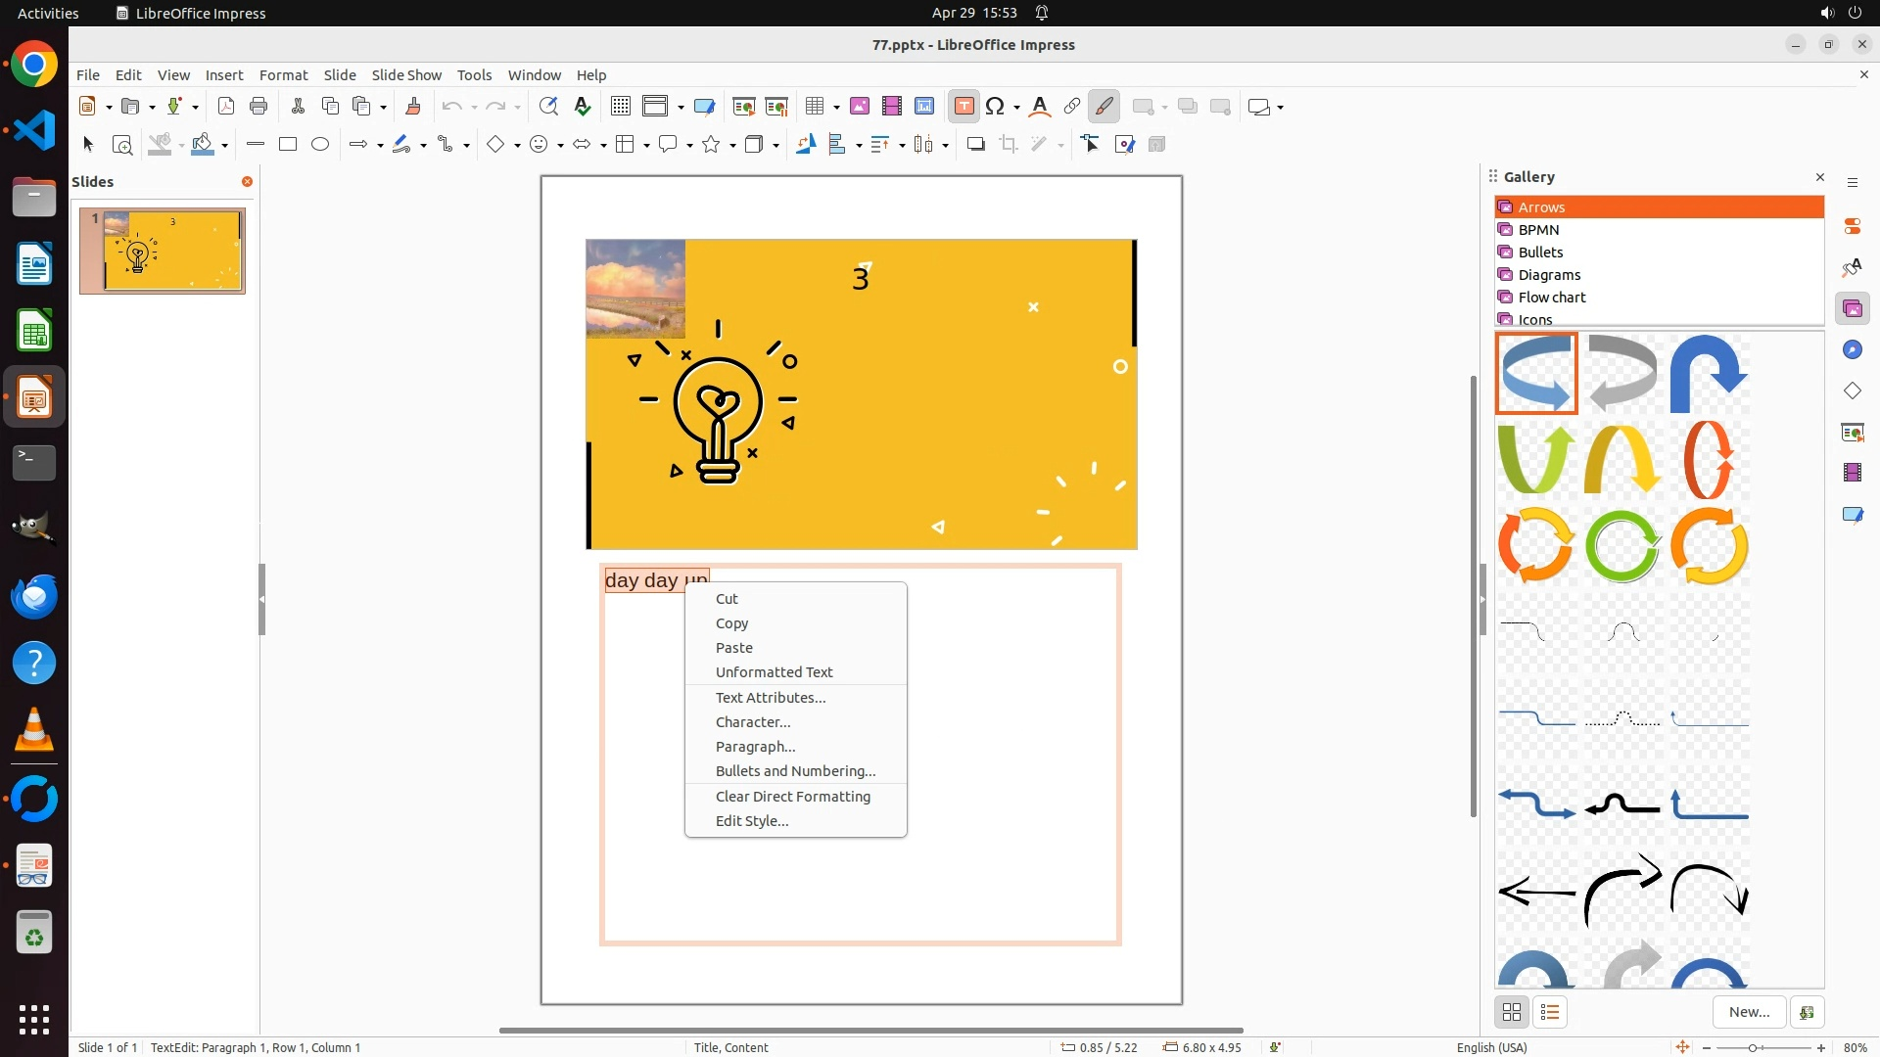Viewport: 1880px width, 1057px height.
Task: Open the Slide Show menu
Action: 406,75
